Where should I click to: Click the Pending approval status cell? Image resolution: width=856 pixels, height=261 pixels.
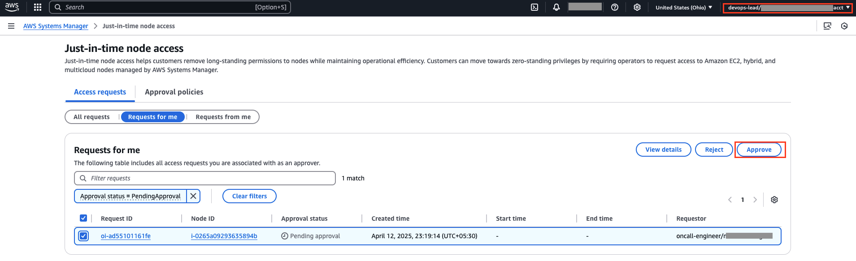[311, 236]
